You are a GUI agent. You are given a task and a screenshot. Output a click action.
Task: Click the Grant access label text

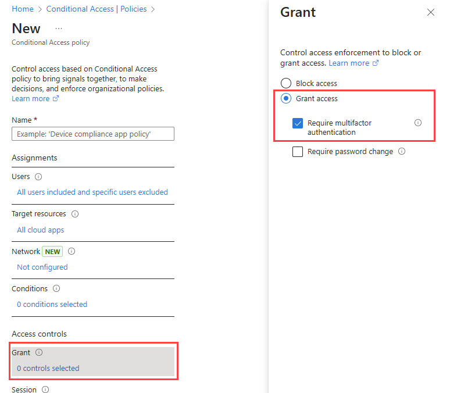[x=317, y=98]
